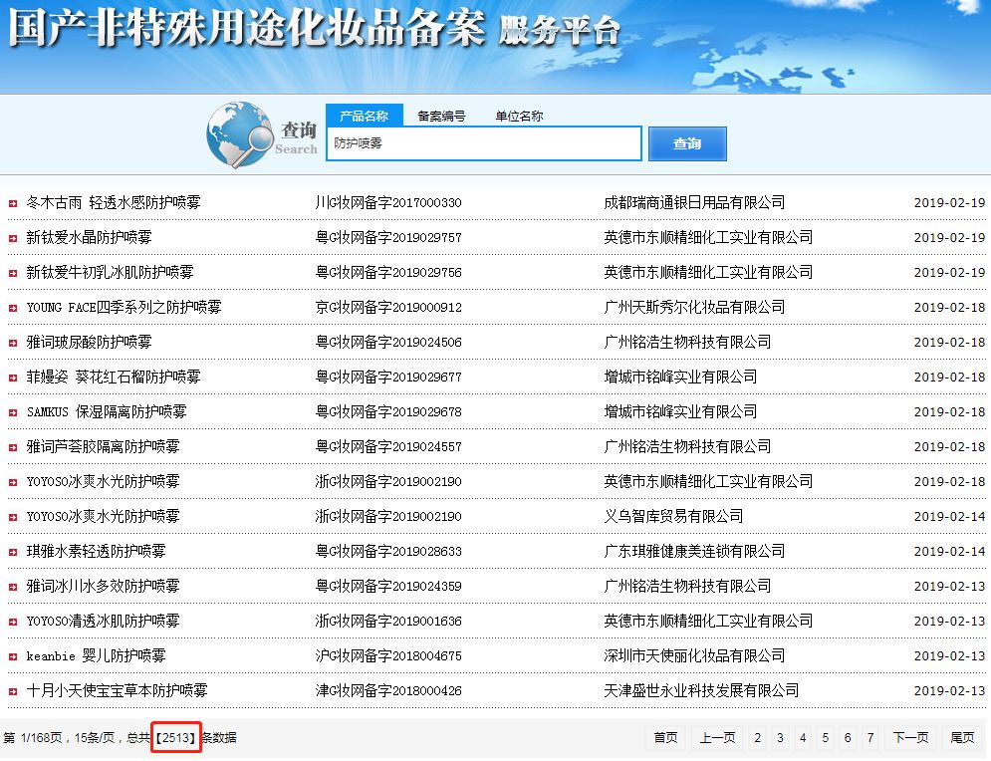Screen dimensions: 991x761
Task: Click the 查询 search button
Action: 687,144
